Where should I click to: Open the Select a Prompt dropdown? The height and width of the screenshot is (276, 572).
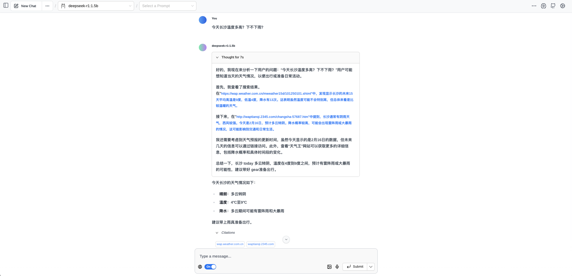[168, 6]
